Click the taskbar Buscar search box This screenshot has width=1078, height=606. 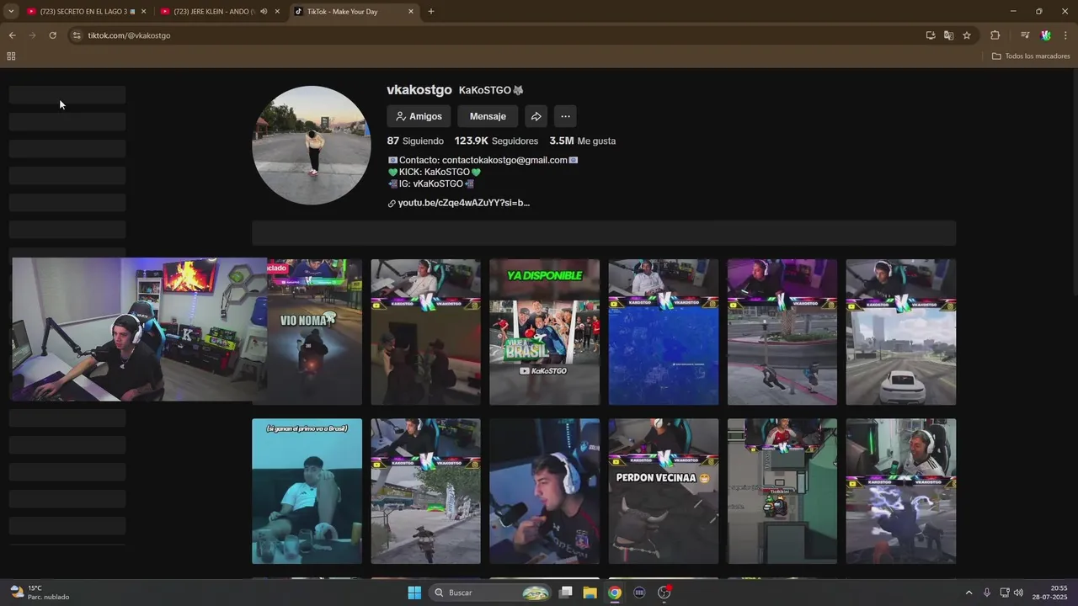coord(490,593)
